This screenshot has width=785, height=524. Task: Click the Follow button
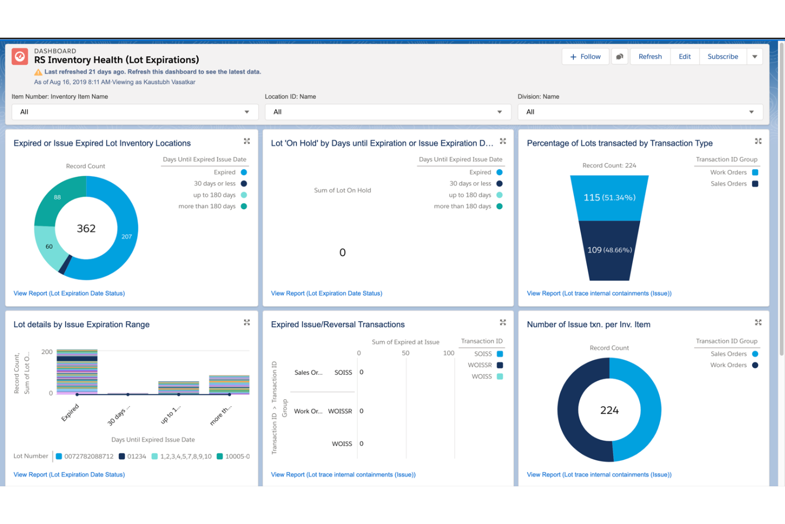click(586, 57)
